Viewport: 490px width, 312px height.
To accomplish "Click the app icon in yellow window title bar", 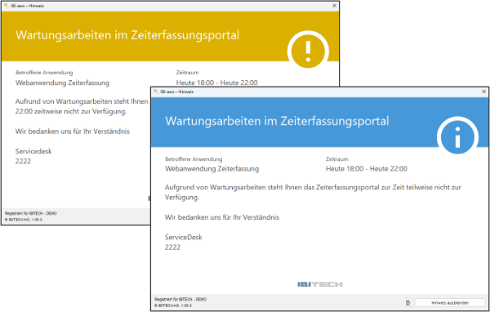I will pyautogui.click(x=7, y=6).
